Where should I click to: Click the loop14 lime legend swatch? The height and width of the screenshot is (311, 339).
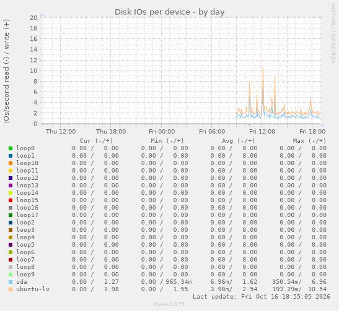click(x=11, y=193)
